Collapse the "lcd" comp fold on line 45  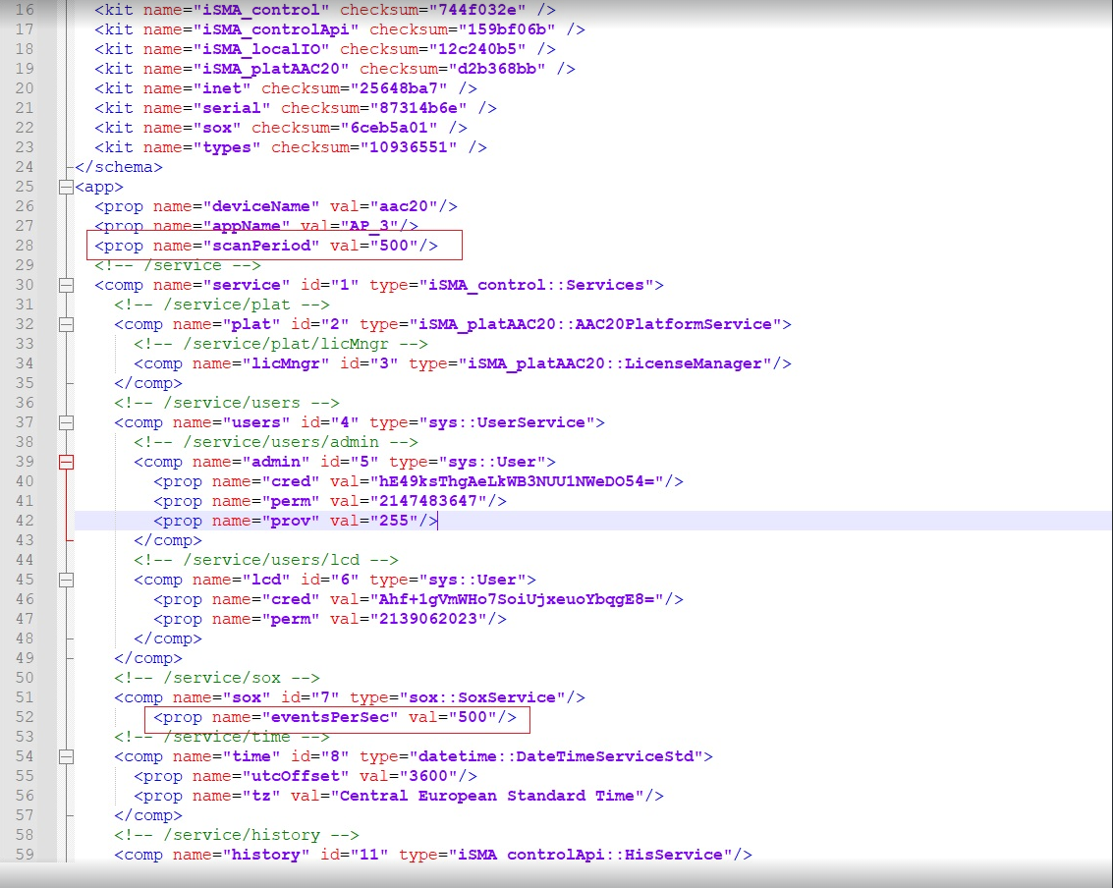[x=66, y=580]
